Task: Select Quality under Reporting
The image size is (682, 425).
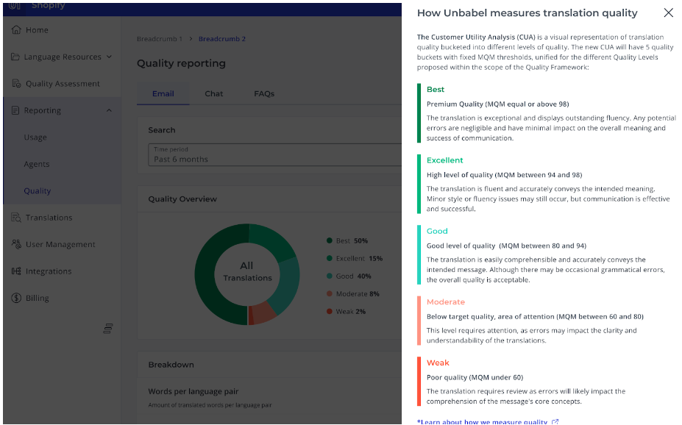Action: coord(38,190)
